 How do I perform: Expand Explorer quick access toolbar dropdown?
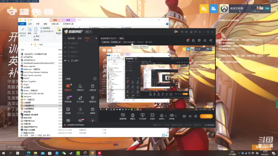coord(31,20)
